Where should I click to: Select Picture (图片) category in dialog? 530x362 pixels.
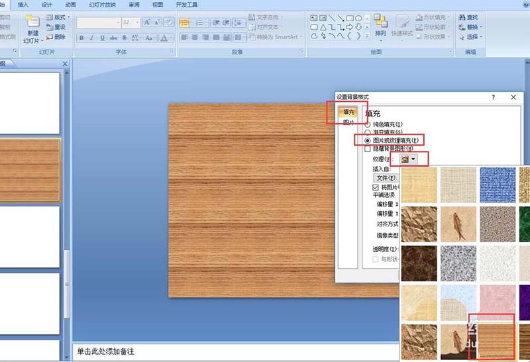coord(348,122)
